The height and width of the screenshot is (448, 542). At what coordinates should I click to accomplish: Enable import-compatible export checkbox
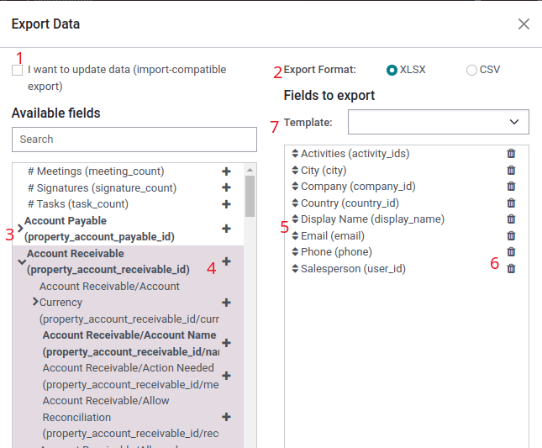click(x=18, y=71)
